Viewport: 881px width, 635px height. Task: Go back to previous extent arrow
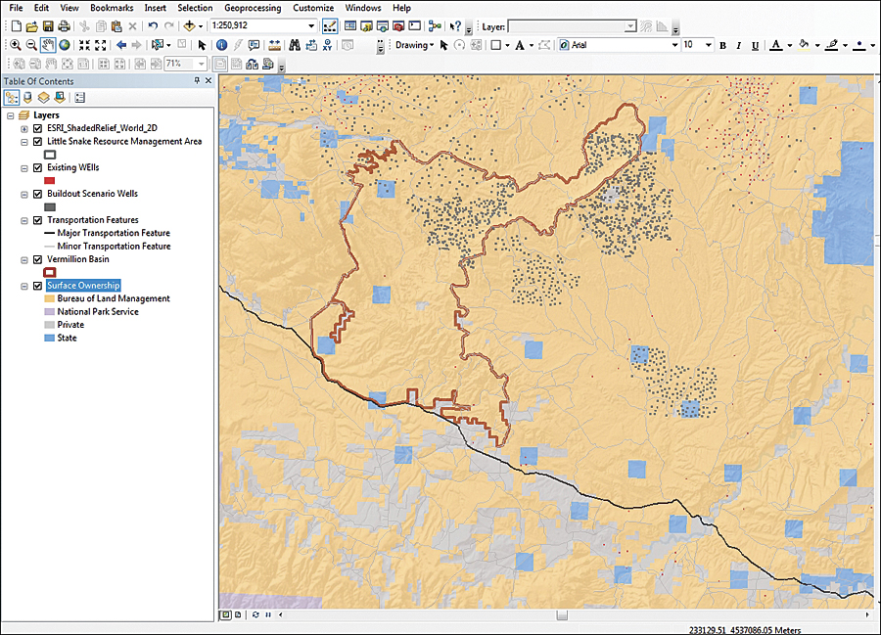click(x=121, y=45)
